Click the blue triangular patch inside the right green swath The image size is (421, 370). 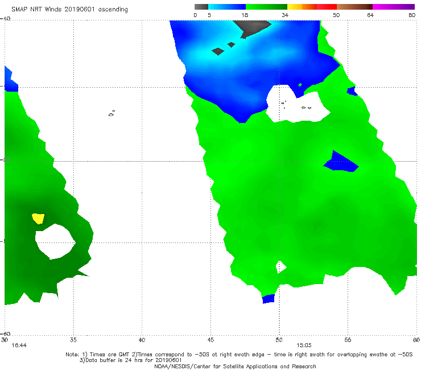[340, 162]
